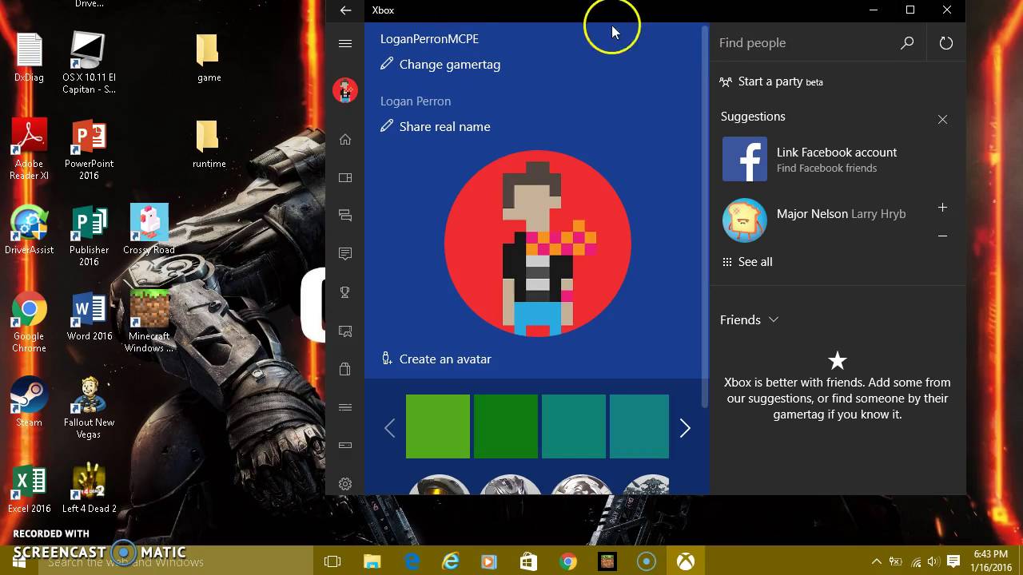Image resolution: width=1023 pixels, height=575 pixels.
Task: Select the OS X El Capitan shortcut
Action: point(89,64)
